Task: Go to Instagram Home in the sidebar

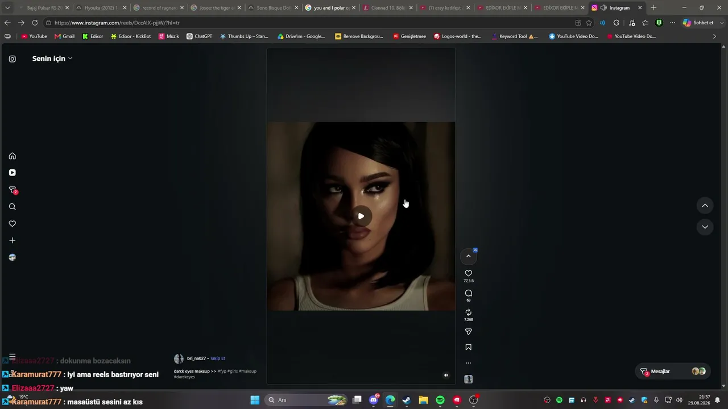Action: (13, 156)
